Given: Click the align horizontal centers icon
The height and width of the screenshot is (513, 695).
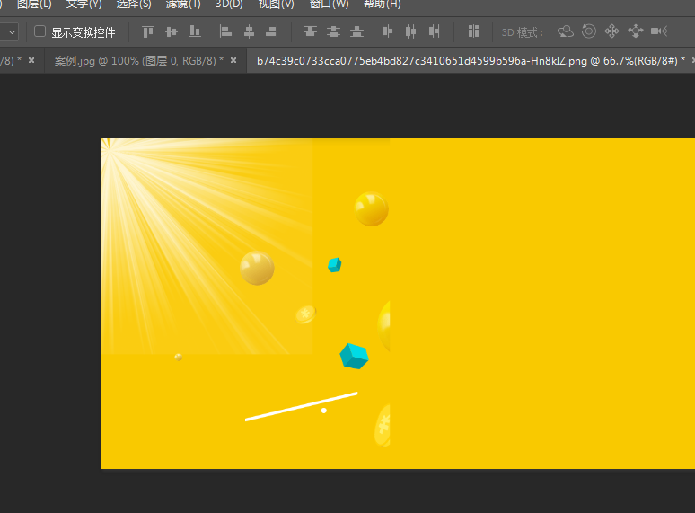Looking at the screenshot, I should (x=249, y=32).
